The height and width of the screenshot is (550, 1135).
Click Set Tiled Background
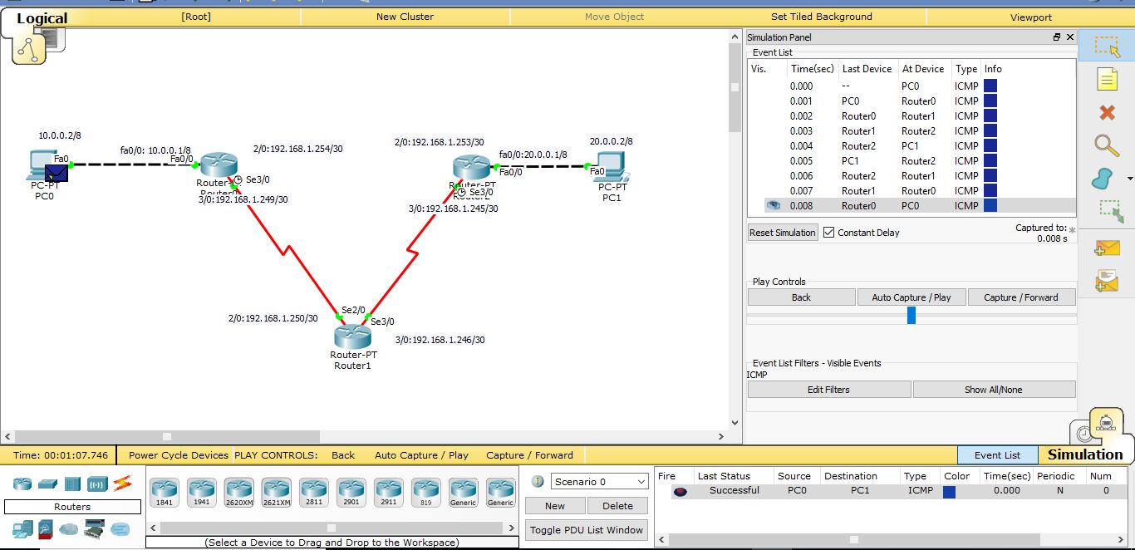pos(821,17)
